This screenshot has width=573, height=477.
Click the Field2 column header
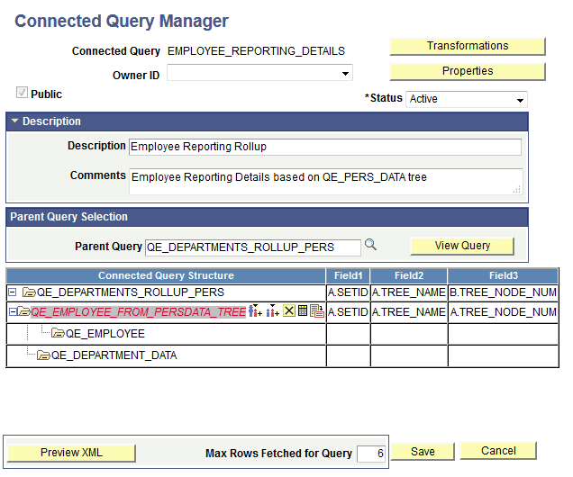(x=409, y=276)
